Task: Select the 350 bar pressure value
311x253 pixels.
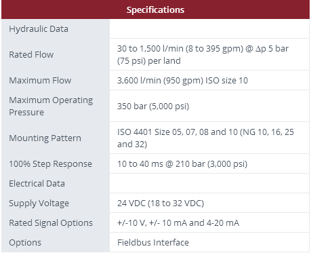Action: (x=153, y=106)
